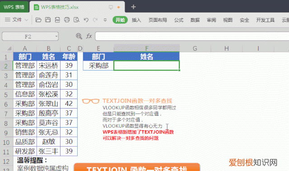The width and height of the screenshot is (289, 171).
Task: Click the zoom magnifier icon beside fx
Action: click(79, 36)
